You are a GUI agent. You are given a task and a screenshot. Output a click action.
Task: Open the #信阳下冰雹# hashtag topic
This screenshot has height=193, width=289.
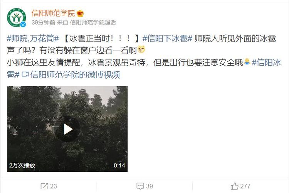[x=167, y=38]
